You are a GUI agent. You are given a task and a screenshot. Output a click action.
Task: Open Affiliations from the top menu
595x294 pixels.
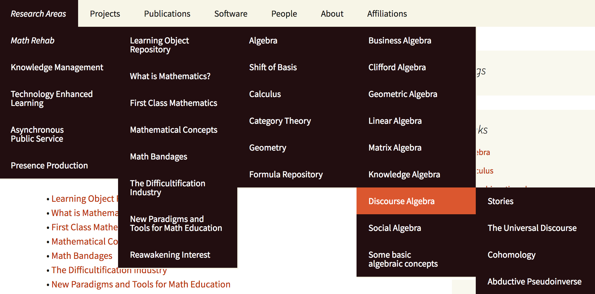(387, 14)
